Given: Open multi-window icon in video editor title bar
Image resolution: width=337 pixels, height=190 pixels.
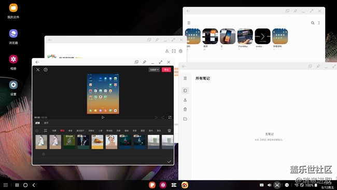Looking at the screenshot, I should point(136,62).
